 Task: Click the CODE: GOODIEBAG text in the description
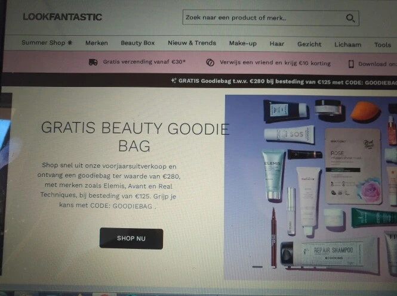pyautogui.click(x=121, y=206)
